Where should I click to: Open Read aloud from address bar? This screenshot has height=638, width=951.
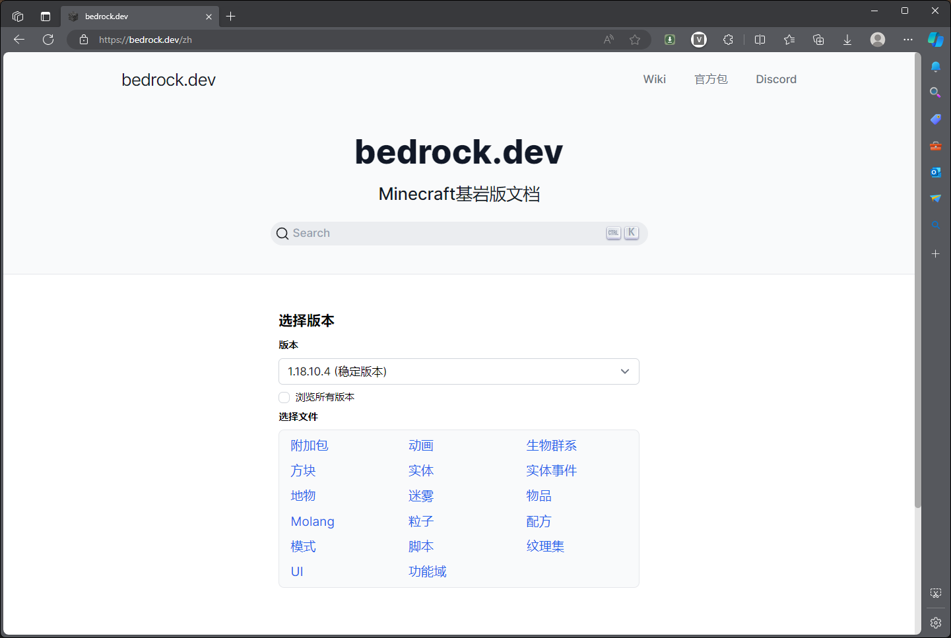[x=608, y=40]
